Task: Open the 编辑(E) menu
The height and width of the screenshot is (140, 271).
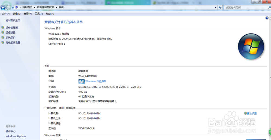Action: (x=17, y=14)
